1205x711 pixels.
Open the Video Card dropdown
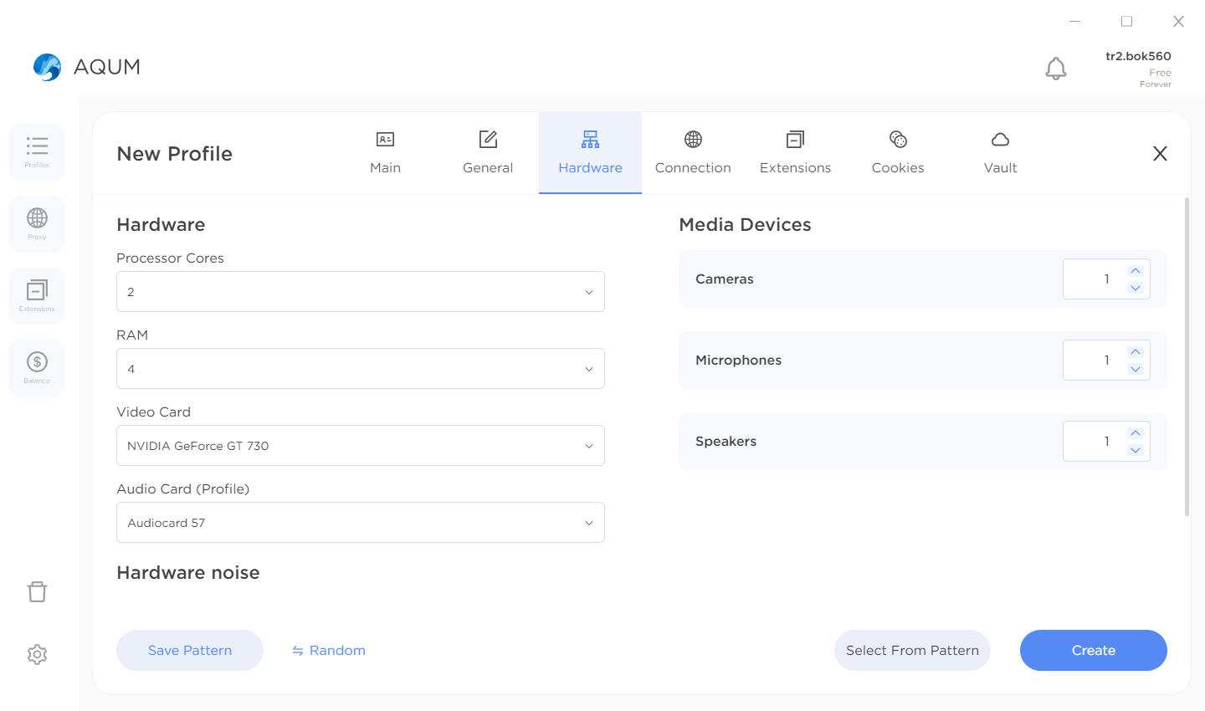(x=361, y=446)
